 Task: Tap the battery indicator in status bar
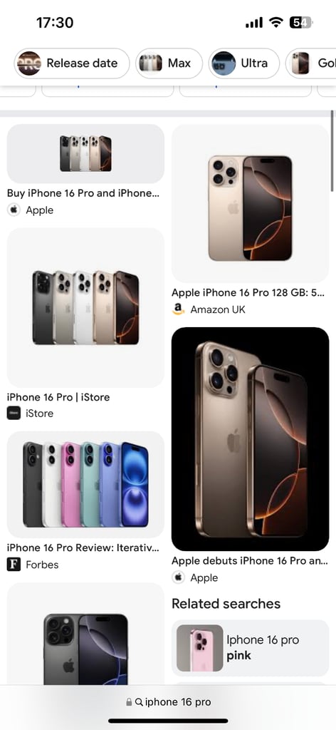pyautogui.click(x=300, y=22)
